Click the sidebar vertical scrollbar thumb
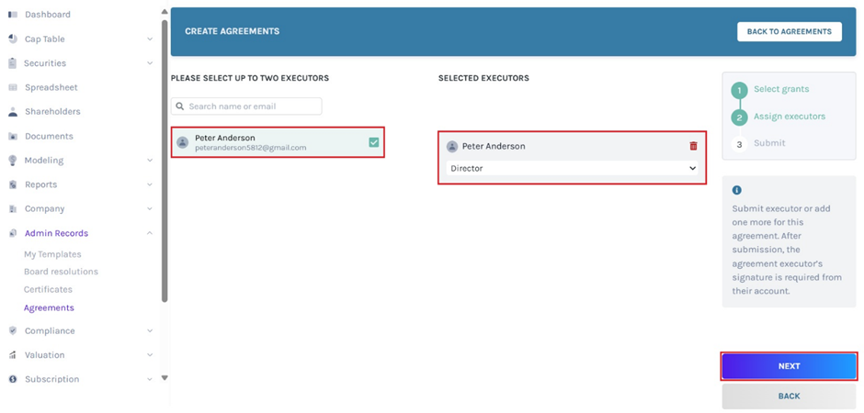This screenshot has width=864, height=413. [165, 161]
